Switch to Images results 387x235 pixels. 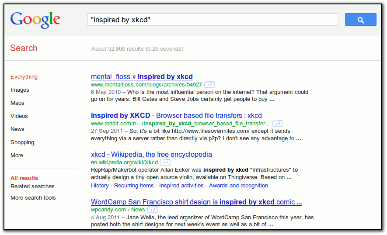pos(20,90)
